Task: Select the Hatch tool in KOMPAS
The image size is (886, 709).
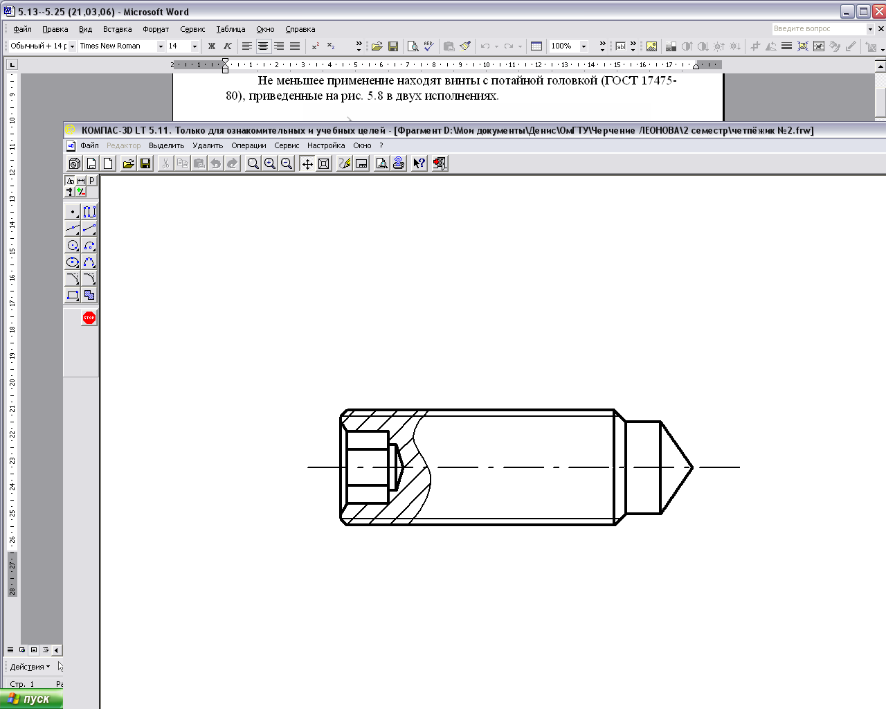Action: coord(89,295)
